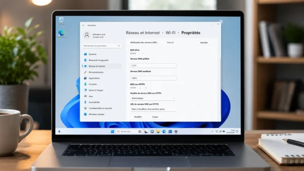Open the widgets icon at taskbar's left end
The image size is (304, 171).
[59, 131]
